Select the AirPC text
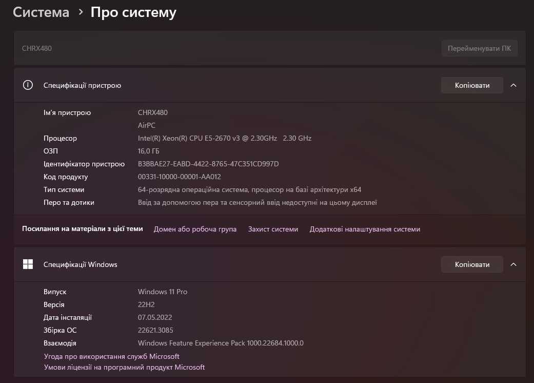Viewport: 534px width, 383px height. pos(146,125)
